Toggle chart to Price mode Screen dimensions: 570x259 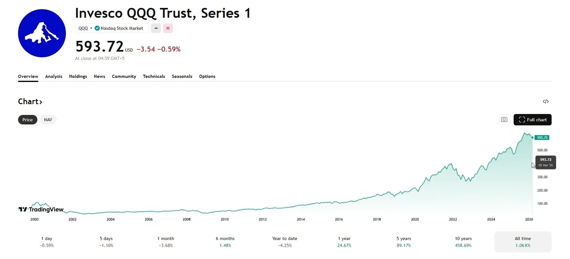pos(28,120)
